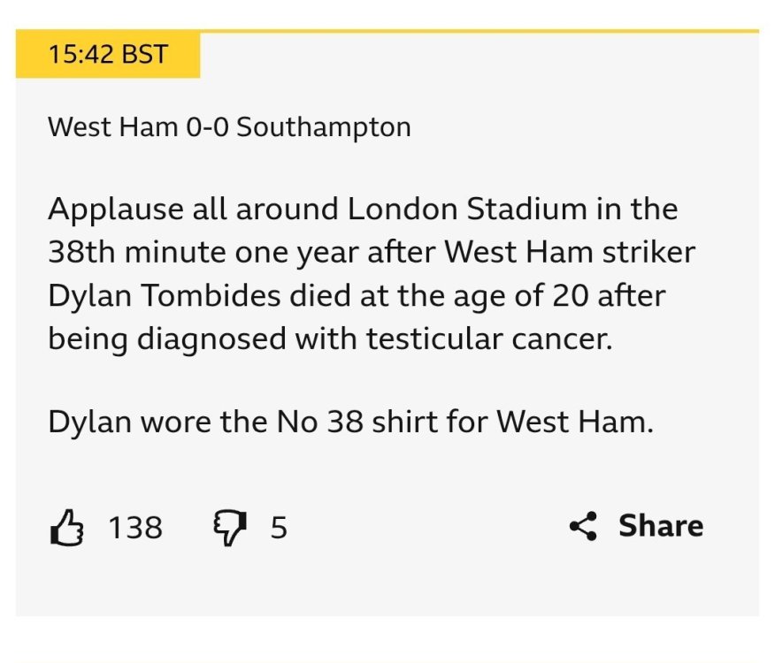Click the word BST in the timestamp
Image resolution: width=775 pixels, height=663 pixels.
(143, 55)
